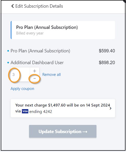The image size is (126, 152).
Task: Click the Additional Dashboard User label
Action: [x=37, y=63]
